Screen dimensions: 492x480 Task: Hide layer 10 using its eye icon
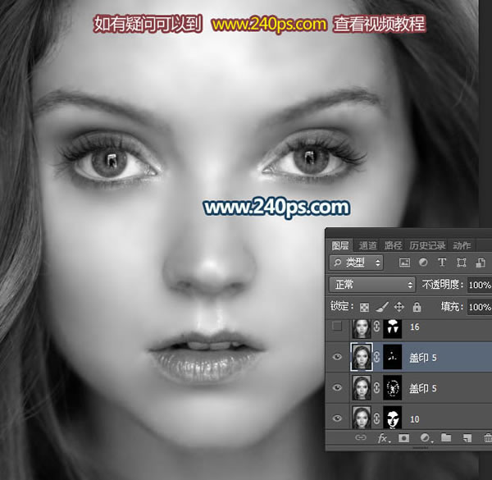tap(337, 418)
